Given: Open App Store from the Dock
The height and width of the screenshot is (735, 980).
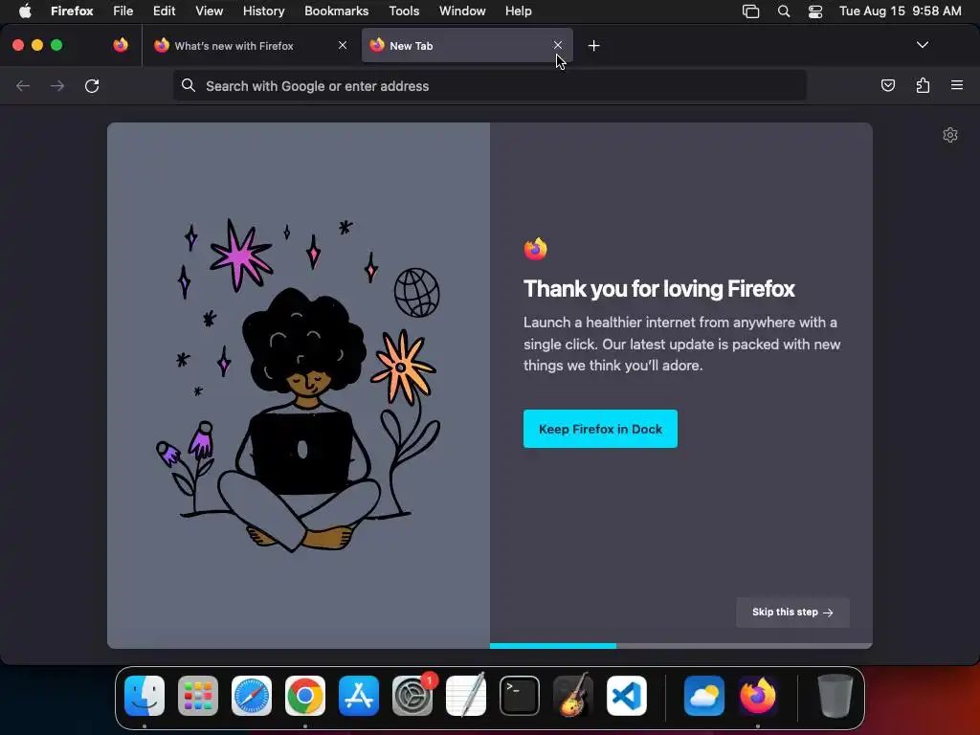Looking at the screenshot, I should (359, 695).
